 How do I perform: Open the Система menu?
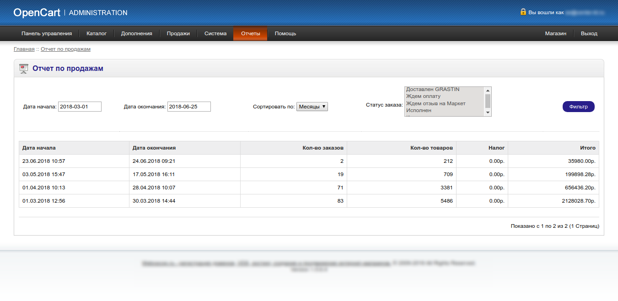pyautogui.click(x=215, y=33)
